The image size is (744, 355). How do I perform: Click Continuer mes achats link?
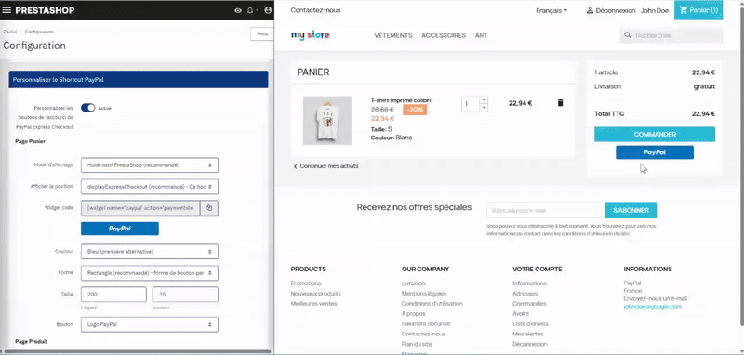326,166
